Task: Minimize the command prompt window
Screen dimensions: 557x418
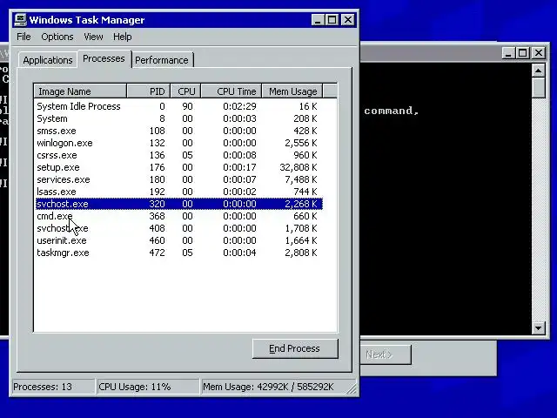Action: coord(508,53)
